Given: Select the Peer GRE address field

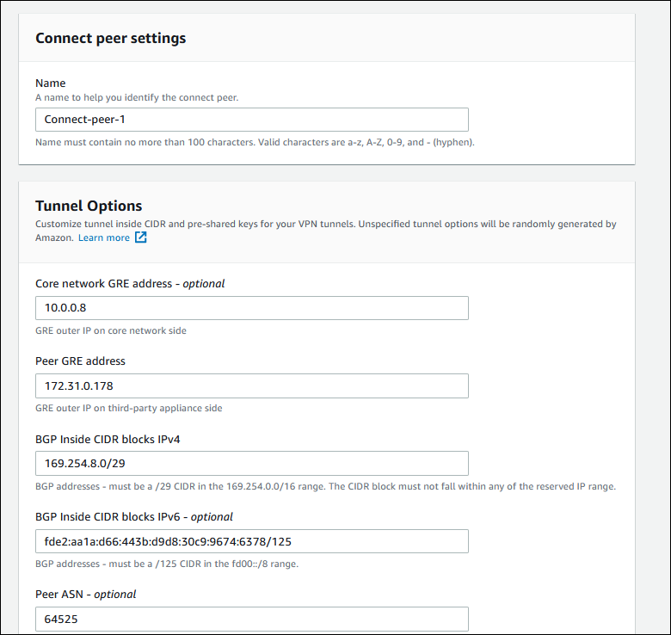Looking at the screenshot, I should coord(251,385).
